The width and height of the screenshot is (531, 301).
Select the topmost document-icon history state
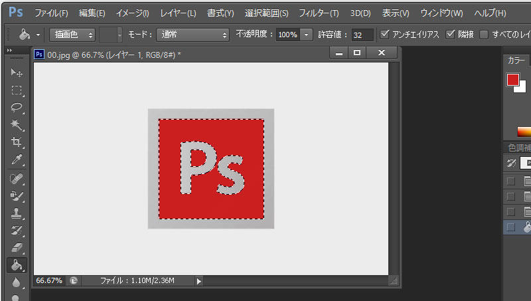click(x=527, y=181)
